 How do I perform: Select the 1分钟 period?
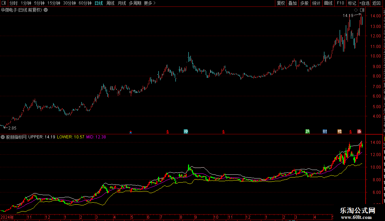click(26, 3)
